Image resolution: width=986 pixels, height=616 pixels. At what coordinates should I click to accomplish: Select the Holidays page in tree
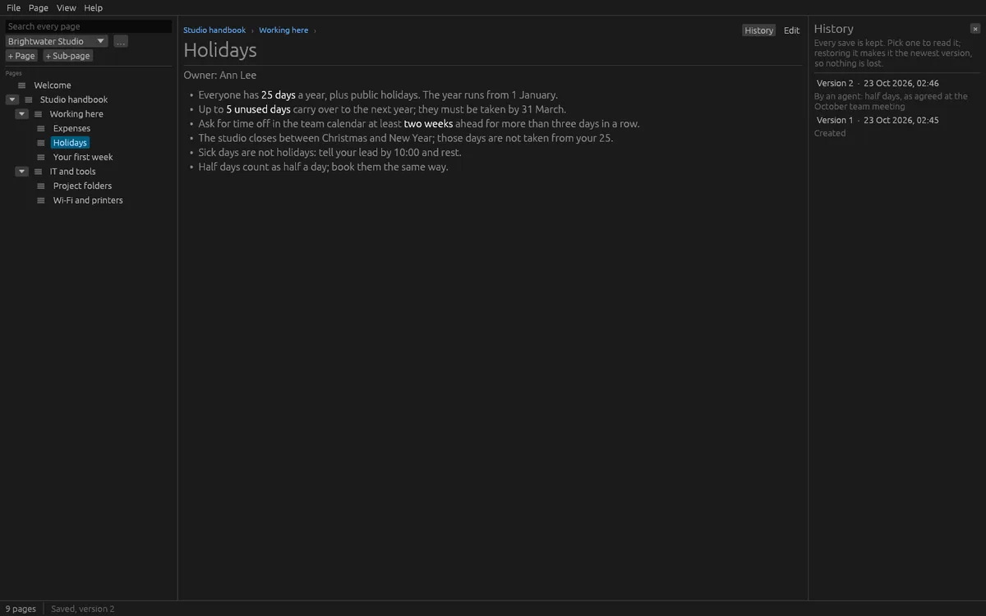(x=70, y=143)
